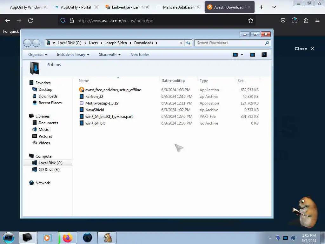
Task: Click Firefox back arrow button
Action: (8, 21)
